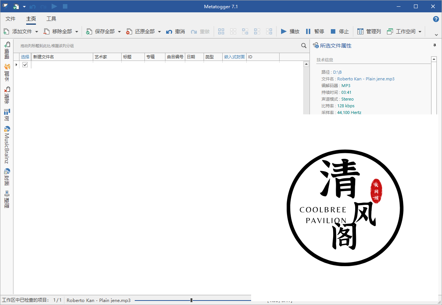The image size is (442, 305).
Task: Expand the 移除全部 dropdown arrow
Action: 77,31
